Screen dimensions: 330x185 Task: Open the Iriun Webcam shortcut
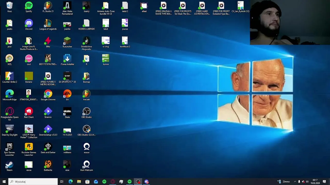86,166
